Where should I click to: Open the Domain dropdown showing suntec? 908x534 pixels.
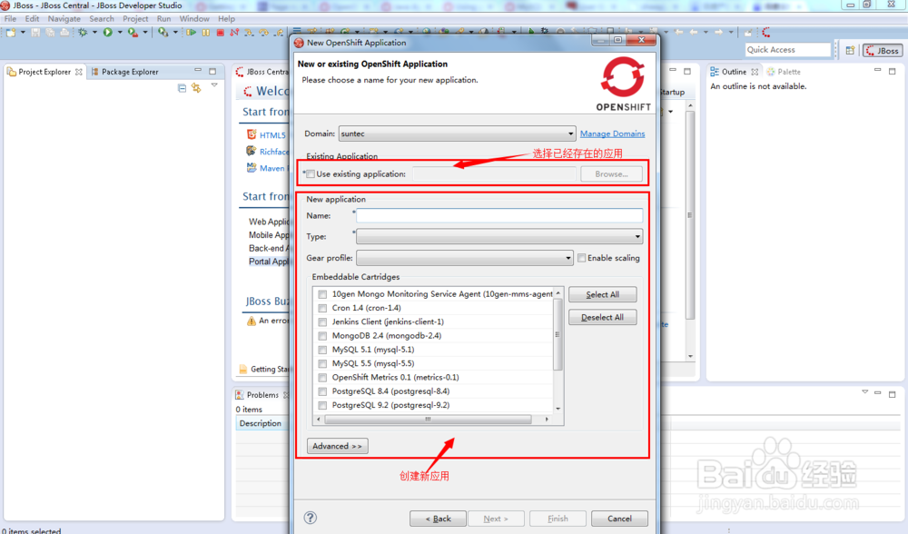point(457,133)
